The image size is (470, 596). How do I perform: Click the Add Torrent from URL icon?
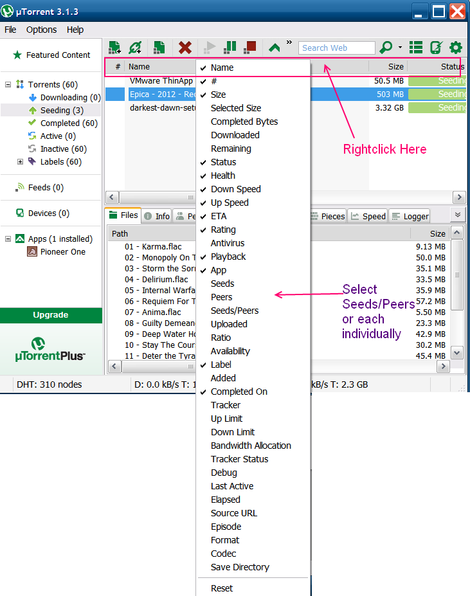point(135,48)
